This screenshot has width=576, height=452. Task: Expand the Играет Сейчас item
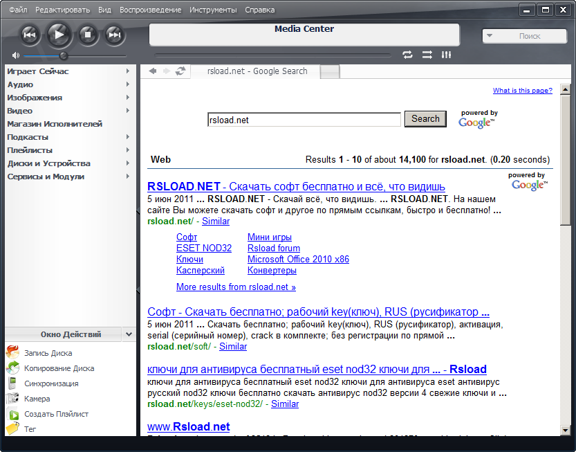pyautogui.click(x=127, y=71)
